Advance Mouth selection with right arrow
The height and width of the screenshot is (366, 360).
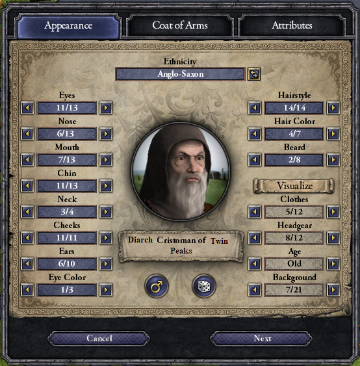(x=106, y=160)
